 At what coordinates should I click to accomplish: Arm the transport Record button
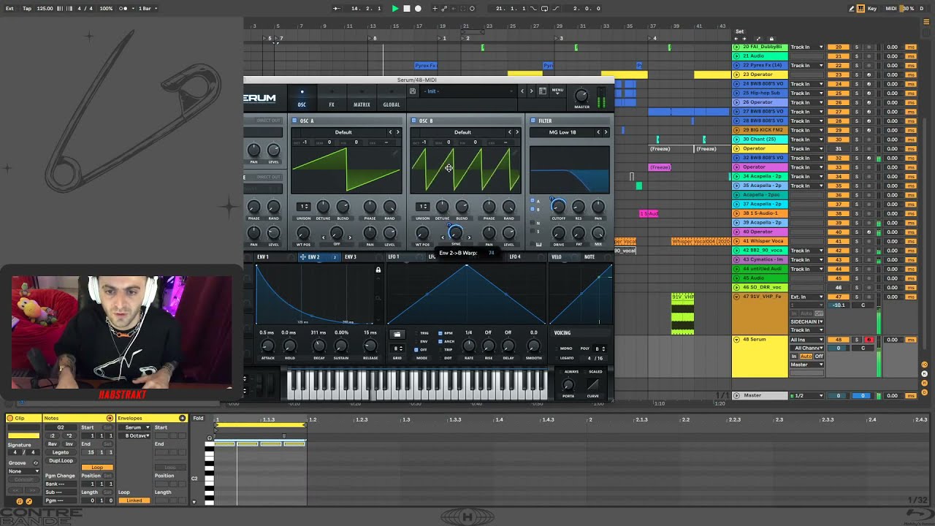tap(418, 9)
